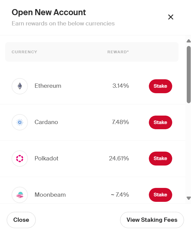Click the Ethereum coin icon

pyautogui.click(x=20, y=86)
